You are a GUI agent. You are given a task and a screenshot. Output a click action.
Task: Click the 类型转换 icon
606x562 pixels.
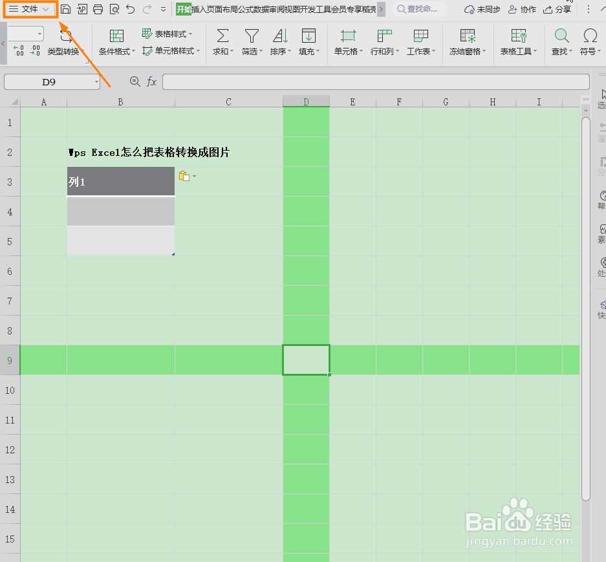(66, 36)
